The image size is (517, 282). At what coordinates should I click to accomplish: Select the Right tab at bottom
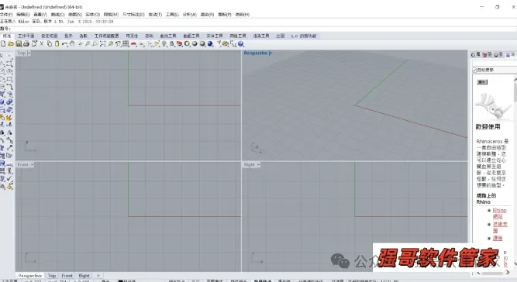(84, 275)
